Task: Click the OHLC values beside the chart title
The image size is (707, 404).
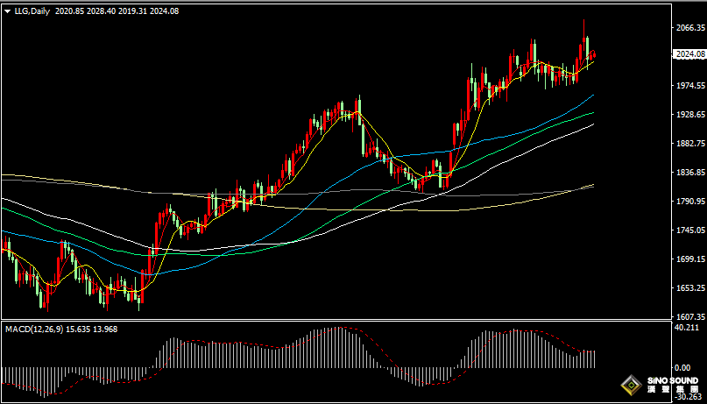Action: click(x=123, y=11)
